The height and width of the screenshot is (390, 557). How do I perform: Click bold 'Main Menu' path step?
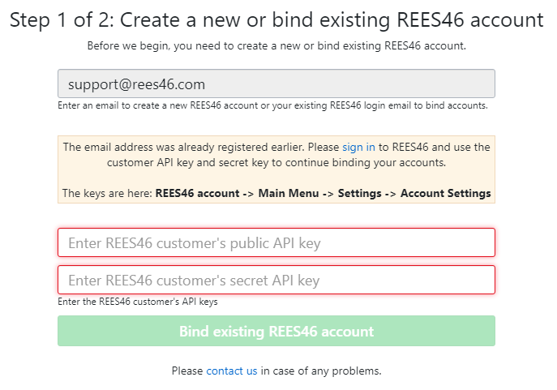pos(289,194)
